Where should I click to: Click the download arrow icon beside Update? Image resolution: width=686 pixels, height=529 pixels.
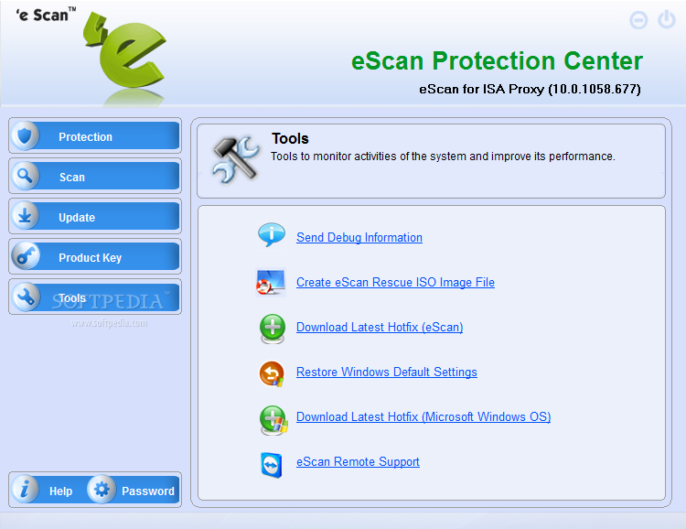[25, 216]
